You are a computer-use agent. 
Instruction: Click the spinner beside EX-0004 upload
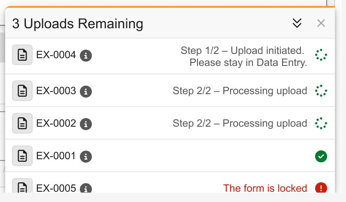[321, 55]
